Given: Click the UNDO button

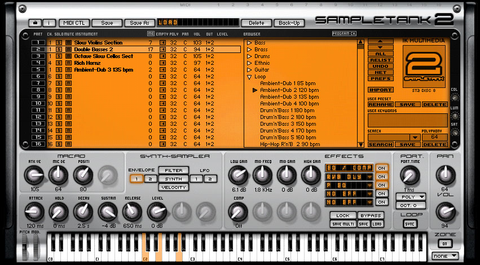Looking at the screenshot, I should coord(381,66).
